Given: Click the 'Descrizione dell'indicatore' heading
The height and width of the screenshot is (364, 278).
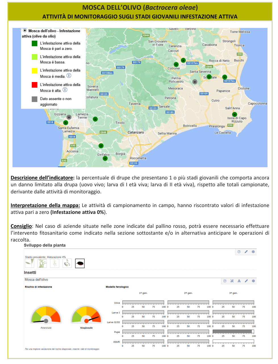Looking at the screenshot, I should (43, 178).
